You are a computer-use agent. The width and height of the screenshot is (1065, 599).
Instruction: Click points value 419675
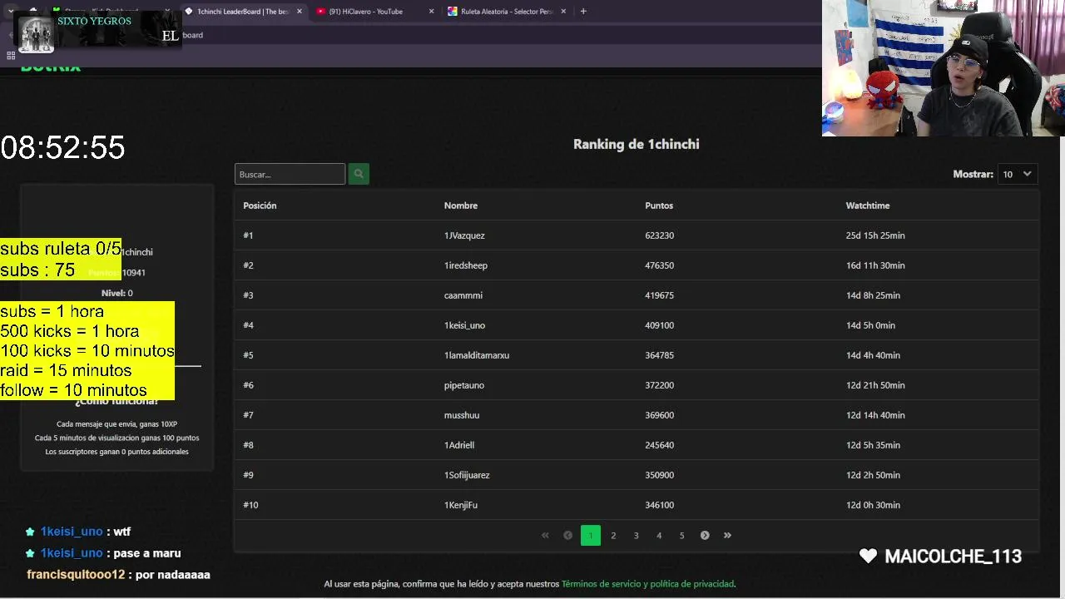coord(660,295)
